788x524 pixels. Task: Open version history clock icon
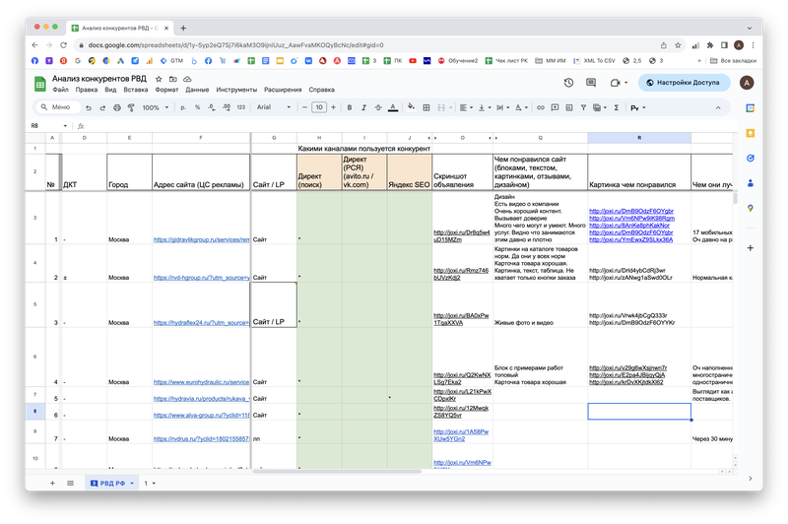click(568, 83)
